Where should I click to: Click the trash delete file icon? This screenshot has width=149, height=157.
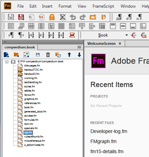pyautogui.click(x=48, y=55)
